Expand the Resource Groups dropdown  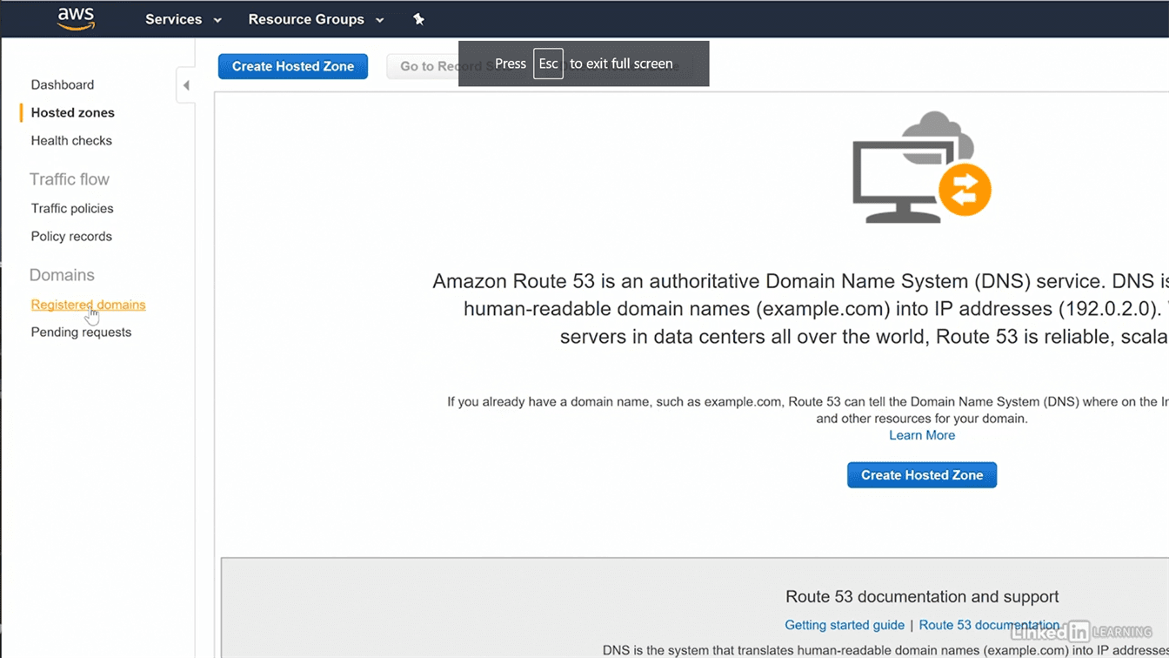(x=316, y=19)
